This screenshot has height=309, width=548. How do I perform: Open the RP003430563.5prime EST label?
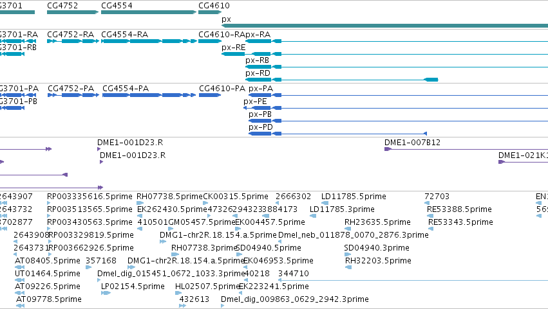tap(90, 222)
